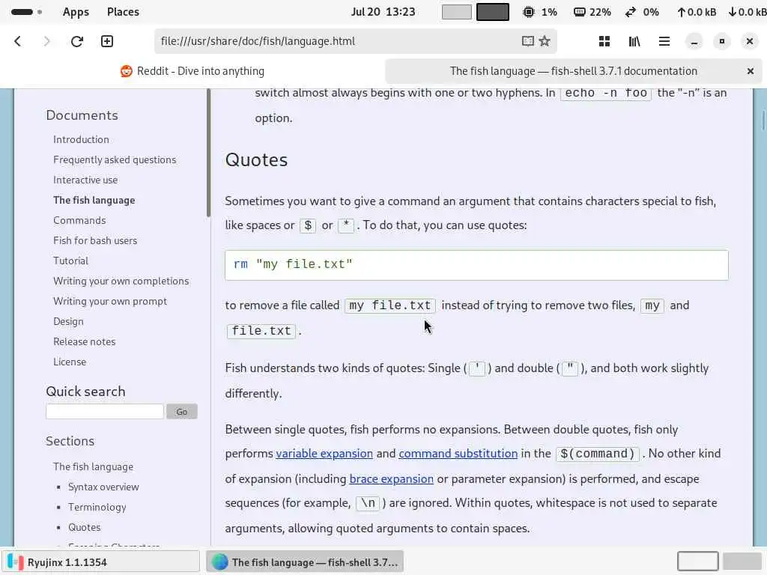The image size is (767, 575).
Task: Click the Quotes heading
Action: [x=256, y=160]
